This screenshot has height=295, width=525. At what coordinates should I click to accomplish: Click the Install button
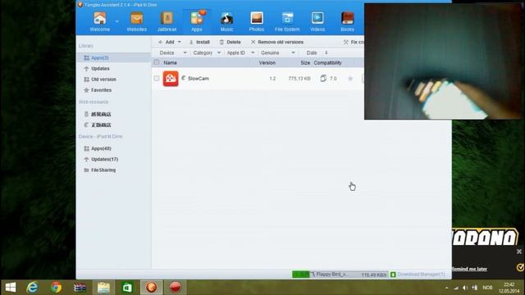tap(199, 42)
